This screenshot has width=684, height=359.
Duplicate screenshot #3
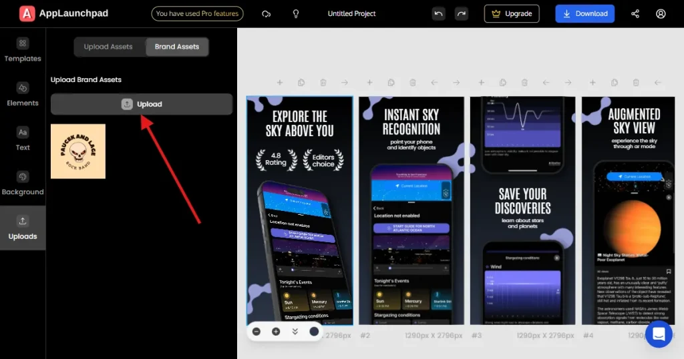[502, 82]
